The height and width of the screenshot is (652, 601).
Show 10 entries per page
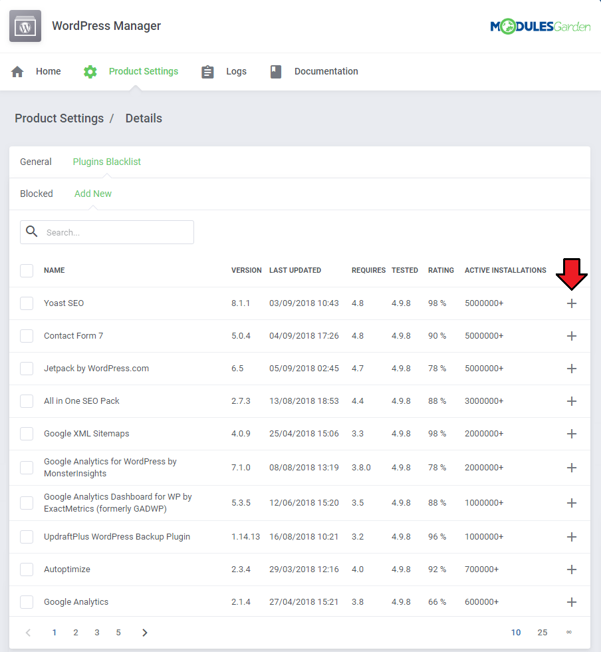pyautogui.click(x=516, y=633)
